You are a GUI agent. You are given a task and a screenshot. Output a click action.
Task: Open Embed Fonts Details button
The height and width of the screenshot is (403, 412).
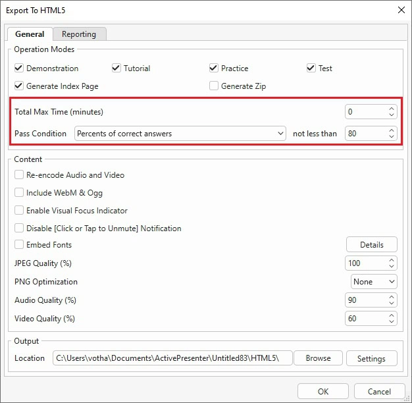(x=372, y=244)
